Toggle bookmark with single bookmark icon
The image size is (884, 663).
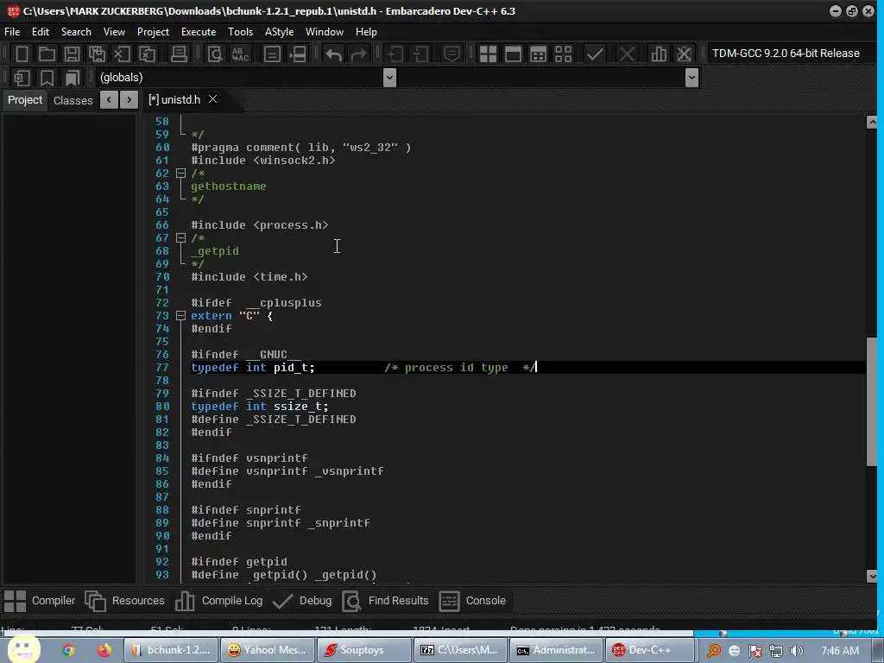click(47, 78)
